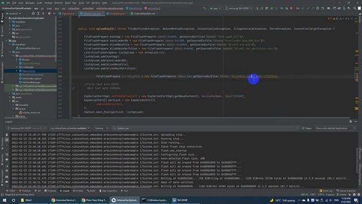Toggle the Regex checkbox in Logcat
The width and height of the screenshot is (362, 204).
pos(303,128)
